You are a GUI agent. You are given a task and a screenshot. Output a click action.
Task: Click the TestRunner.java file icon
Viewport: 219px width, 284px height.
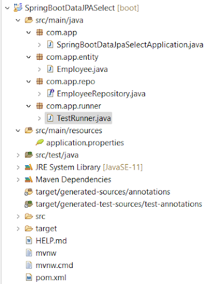[50, 118]
